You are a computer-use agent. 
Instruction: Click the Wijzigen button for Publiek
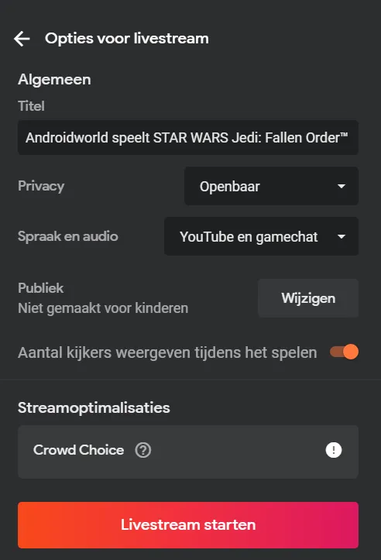[x=308, y=298]
